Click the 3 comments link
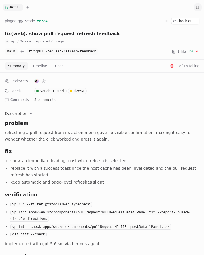Image resolution: width=204 pixels, height=255 pixels. coord(45,100)
